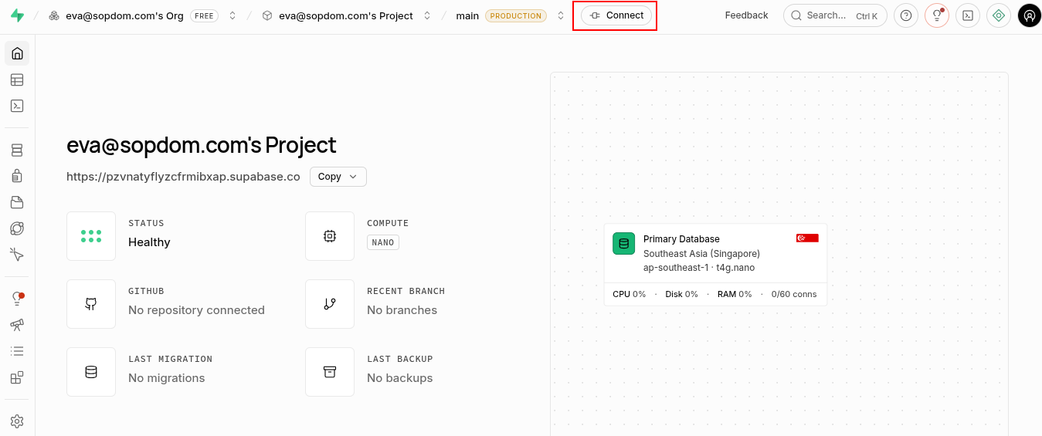
Task: Click the Connect button
Action: [616, 15]
